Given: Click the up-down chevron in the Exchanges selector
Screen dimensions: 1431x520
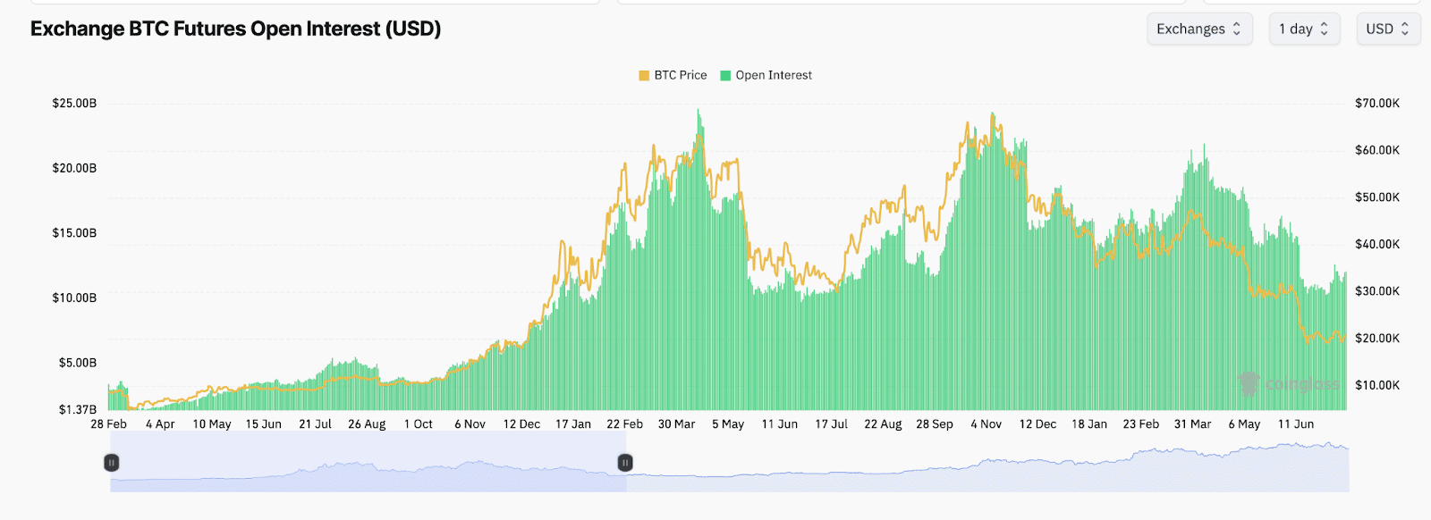Looking at the screenshot, I should click(1237, 29).
